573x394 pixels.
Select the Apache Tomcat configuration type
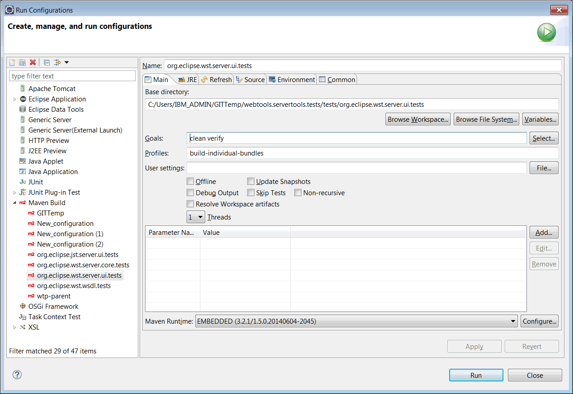(x=52, y=89)
